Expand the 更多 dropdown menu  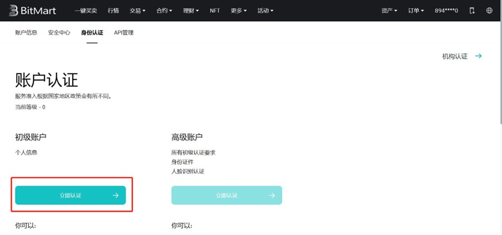[238, 11]
